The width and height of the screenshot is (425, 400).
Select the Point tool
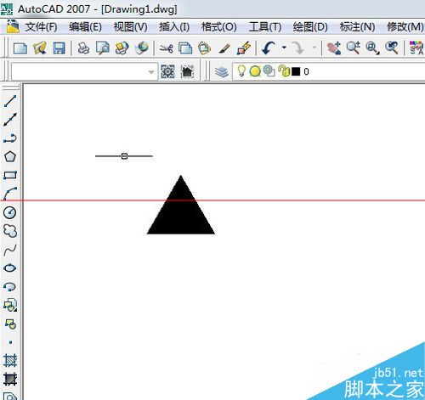tap(10, 342)
